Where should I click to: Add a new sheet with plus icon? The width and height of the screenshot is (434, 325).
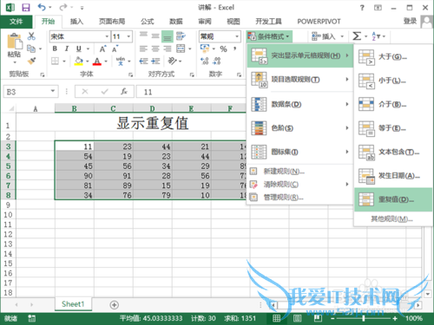click(115, 305)
